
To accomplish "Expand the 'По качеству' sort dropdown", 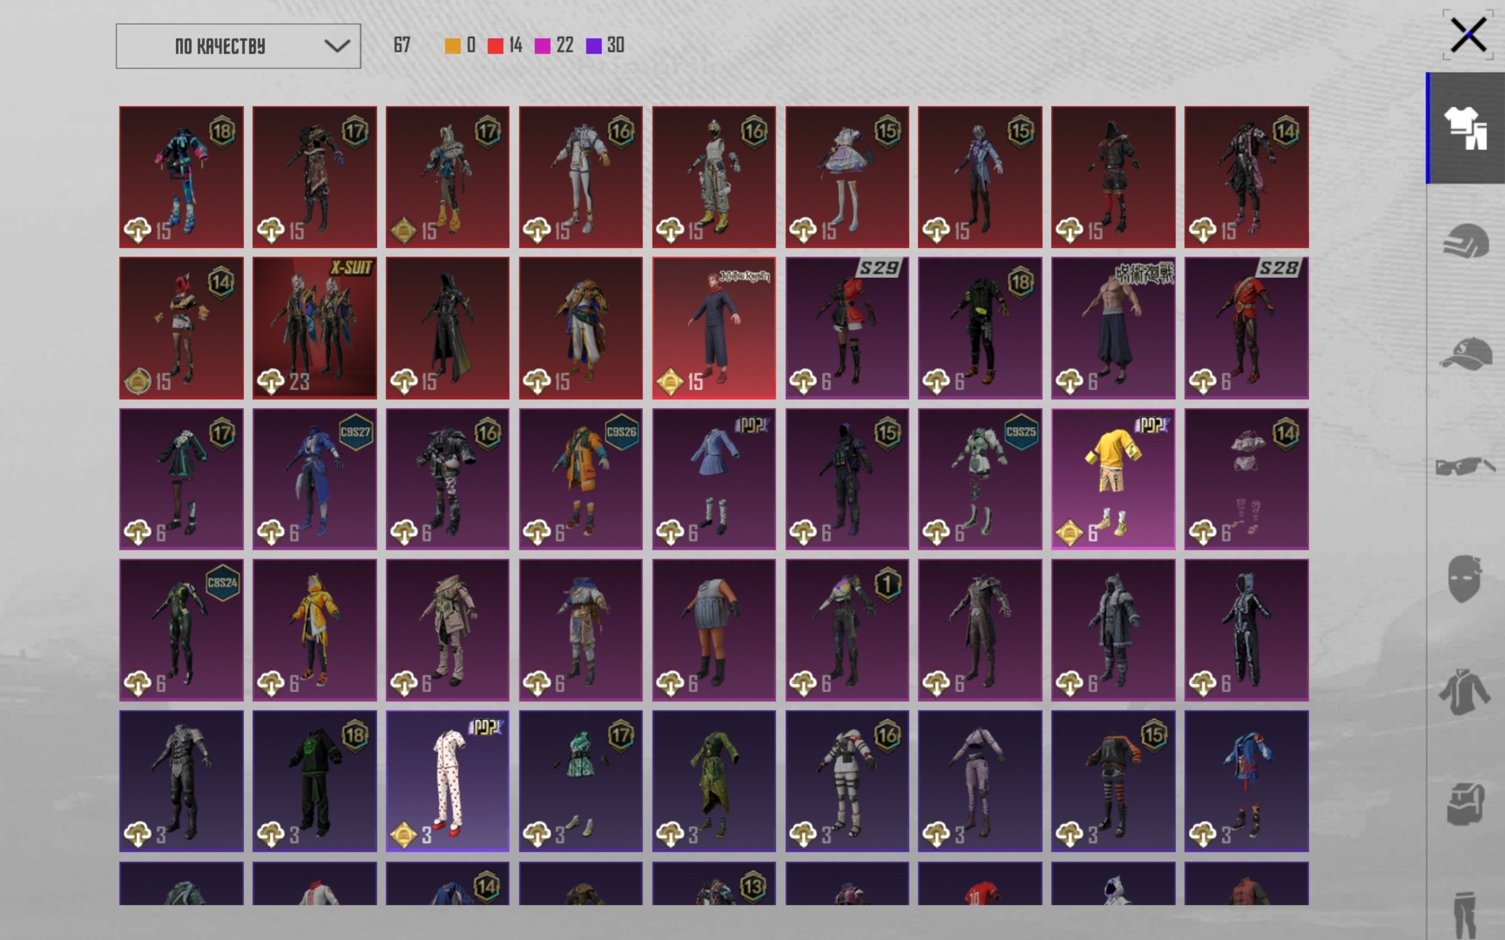I will coord(238,46).
